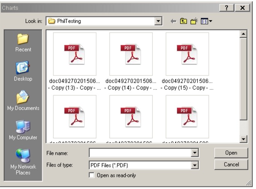
Task: Open My Network Places
Action: tap(23, 161)
